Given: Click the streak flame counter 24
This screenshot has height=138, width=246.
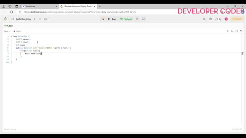Looking at the screenshot, I should tap(218, 19).
